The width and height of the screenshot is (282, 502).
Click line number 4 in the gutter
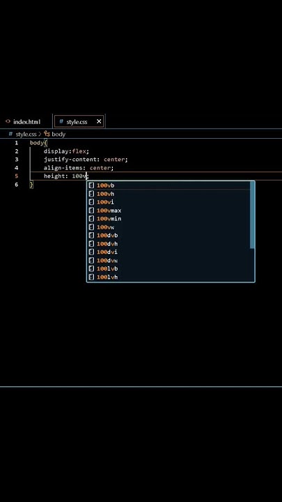[x=16, y=168]
